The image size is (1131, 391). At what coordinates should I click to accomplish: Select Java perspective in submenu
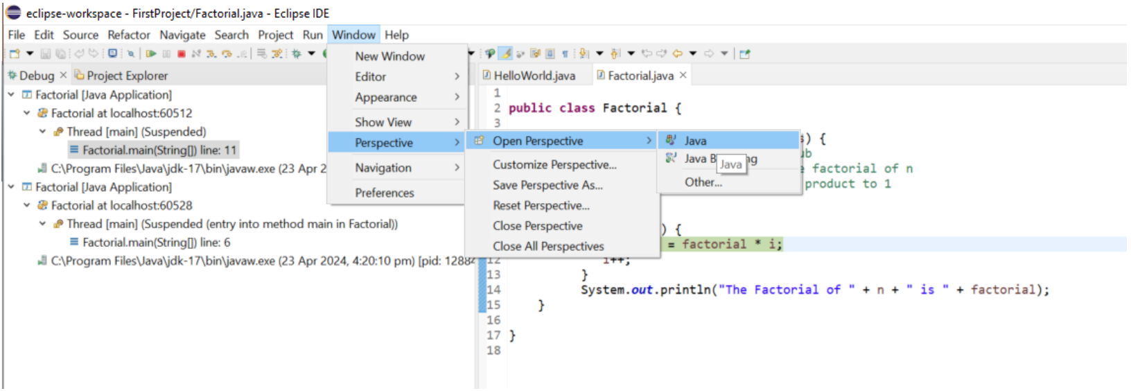pyautogui.click(x=728, y=141)
